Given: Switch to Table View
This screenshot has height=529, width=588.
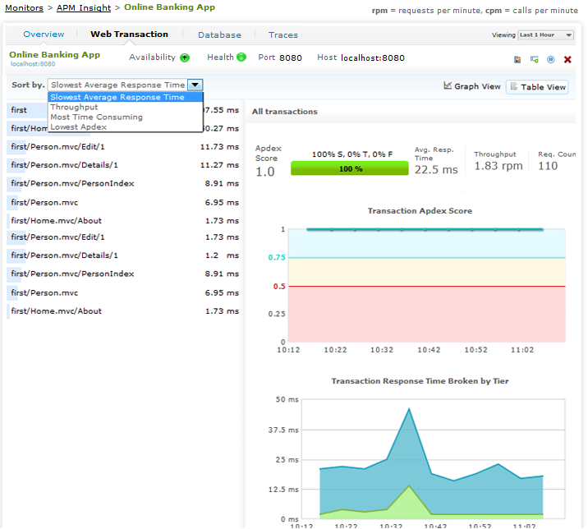Looking at the screenshot, I should click(x=537, y=87).
